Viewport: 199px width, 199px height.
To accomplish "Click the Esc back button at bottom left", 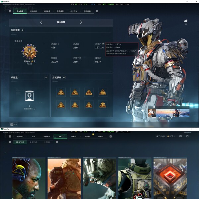I will click(x=14, y=124).
